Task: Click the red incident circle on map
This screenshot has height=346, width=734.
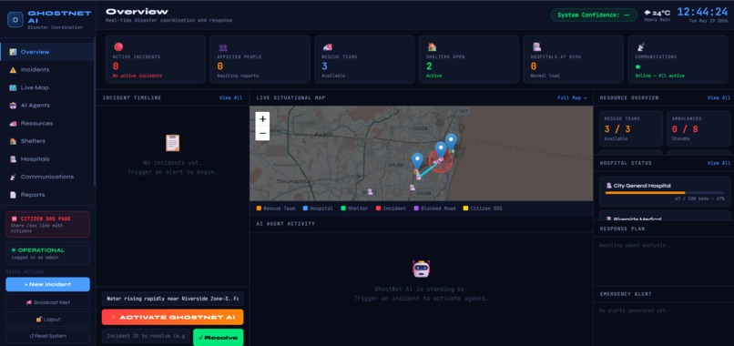Action: (x=441, y=161)
